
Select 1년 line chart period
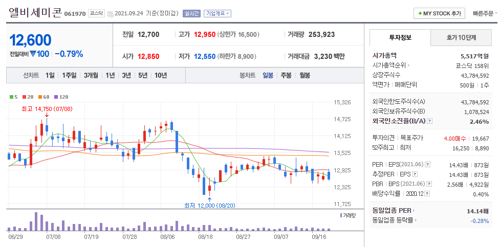pyautogui.click(x=110, y=75)
